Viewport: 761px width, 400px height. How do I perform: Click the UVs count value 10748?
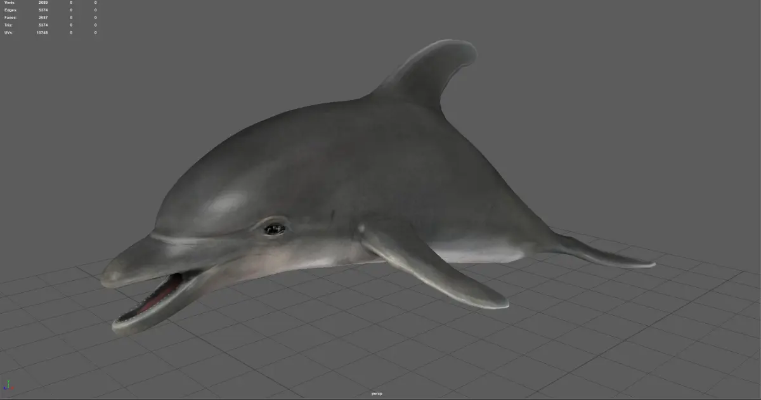coord(42,32)
